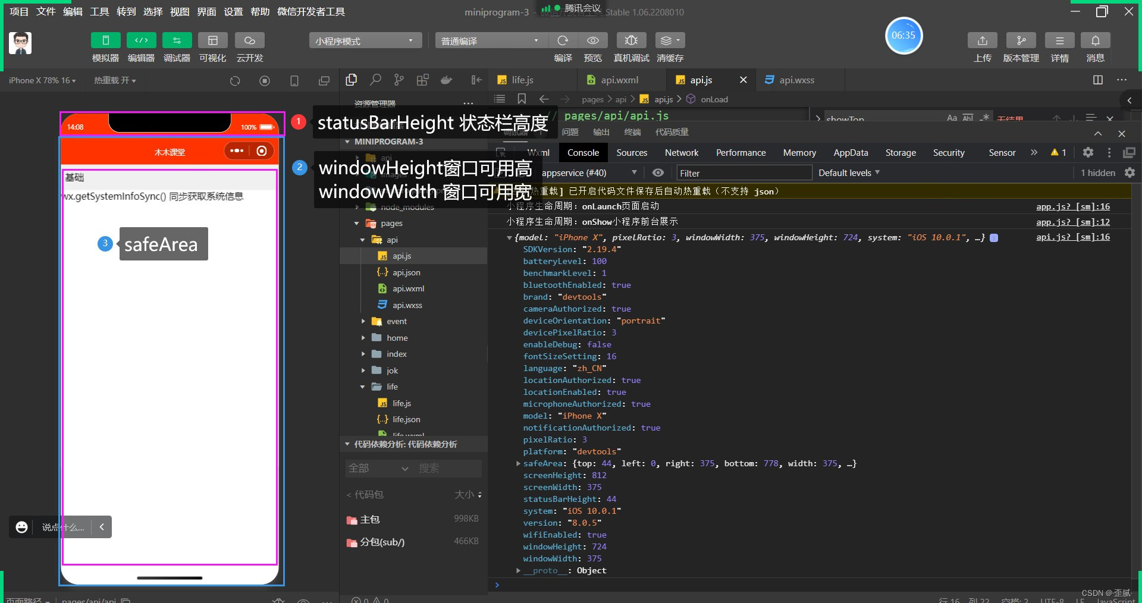This screenshot has height=603, width=1142.
Task: Click the 主包 main package row
Action: tap(413, 519)
